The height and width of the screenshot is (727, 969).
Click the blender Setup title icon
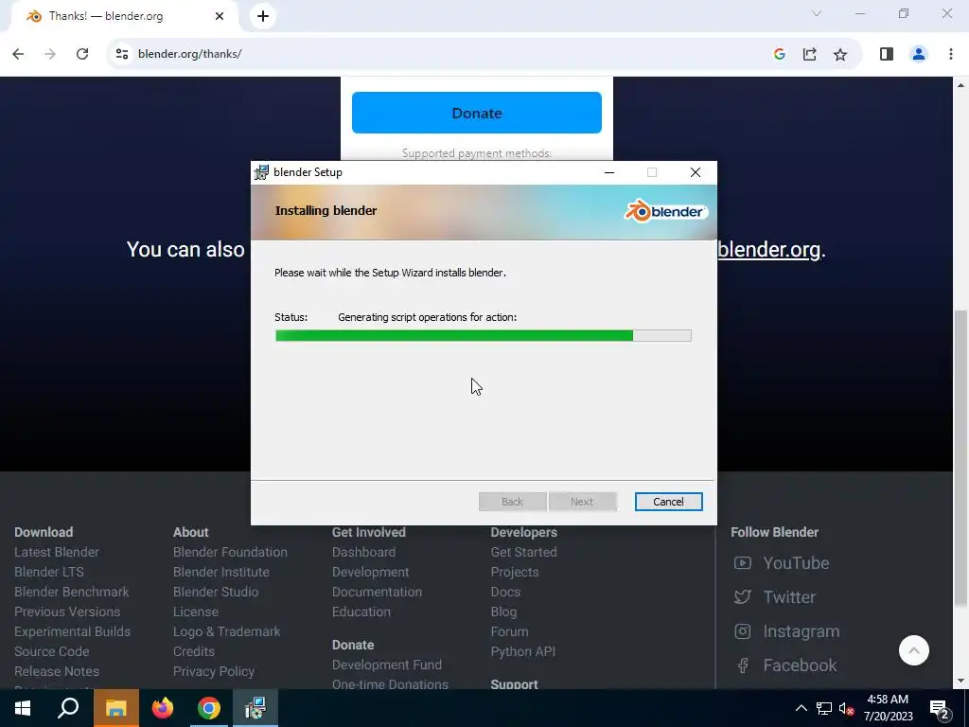tap(261, 172)
